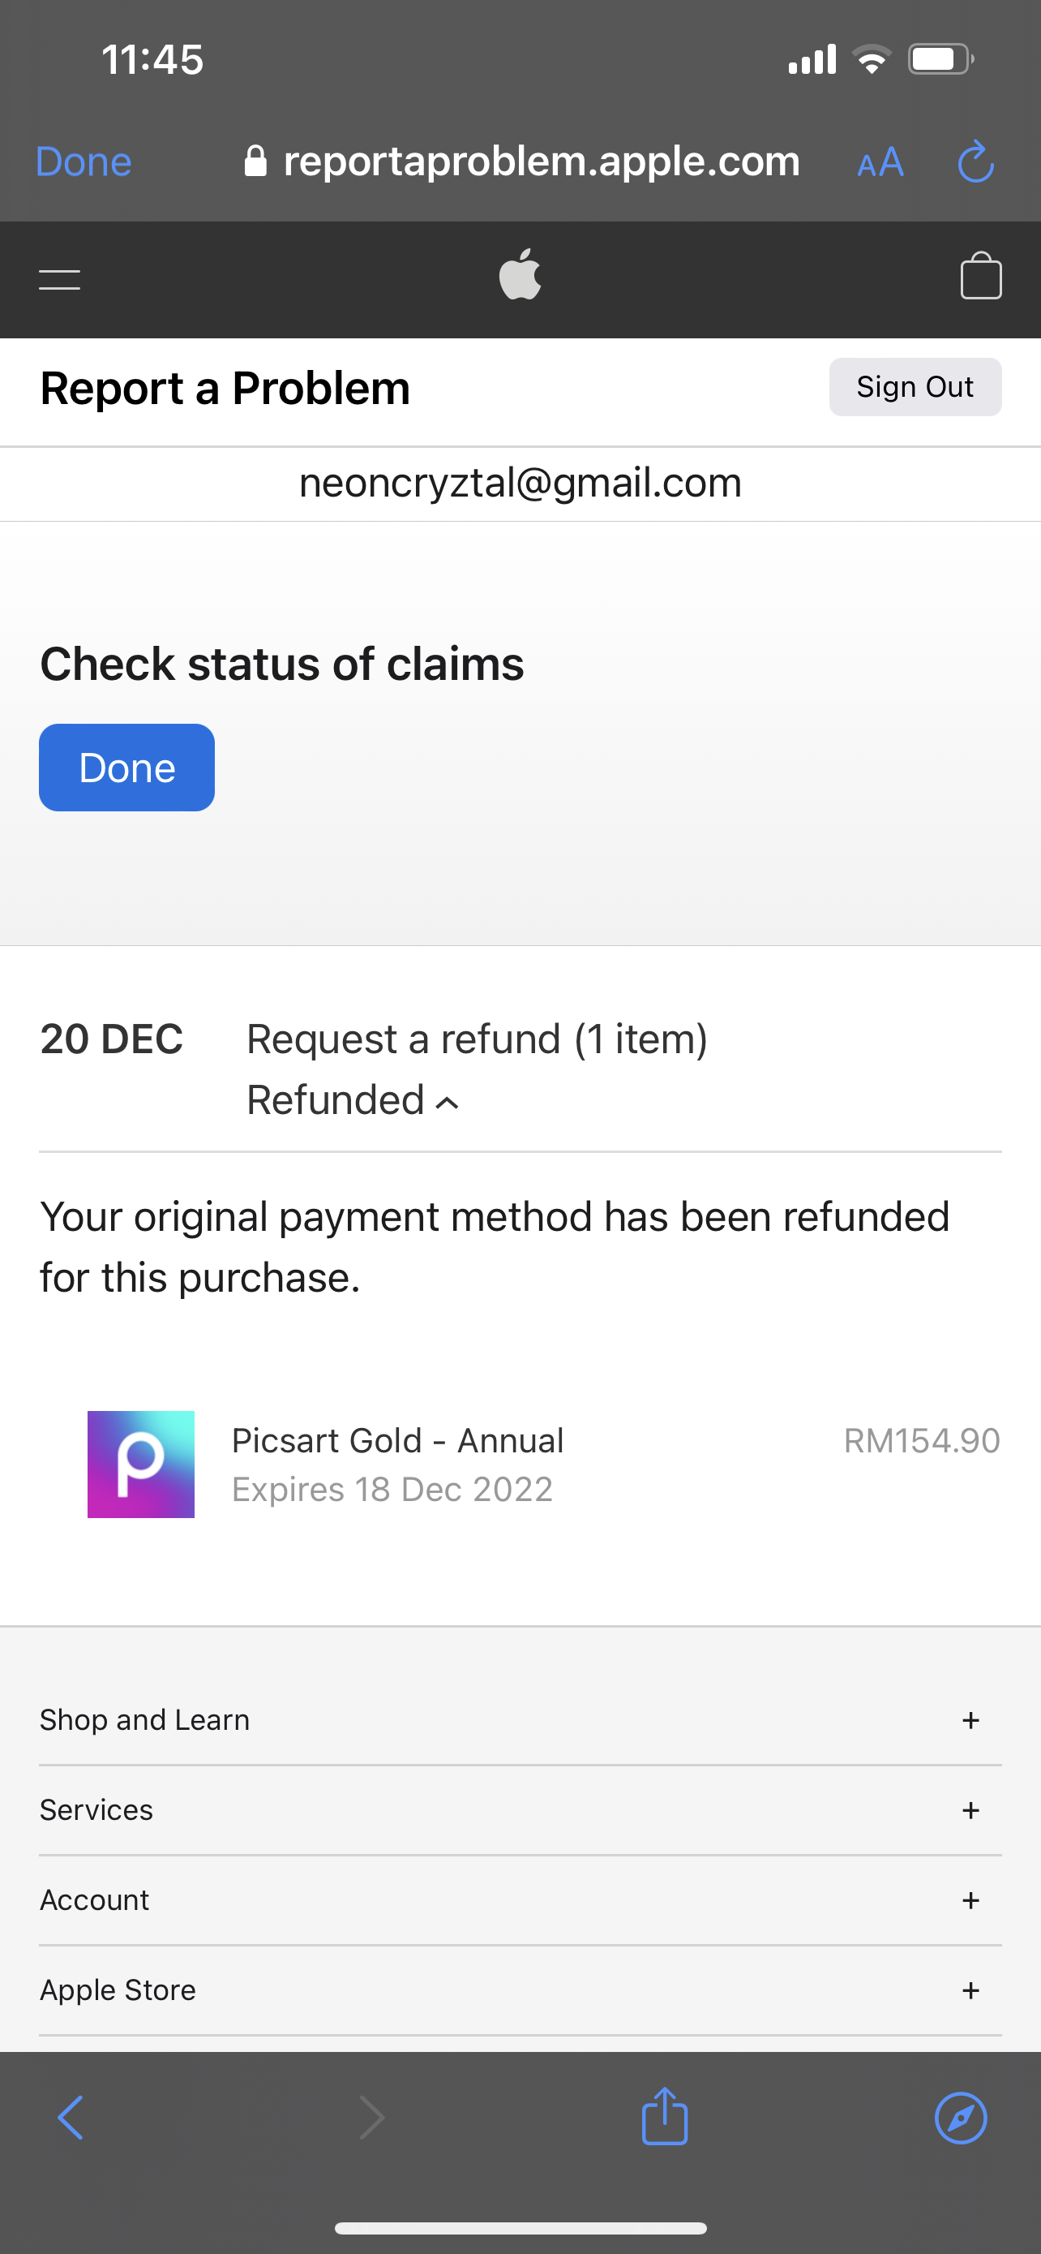Expand the Apple Store footer section

point(970,1990)
